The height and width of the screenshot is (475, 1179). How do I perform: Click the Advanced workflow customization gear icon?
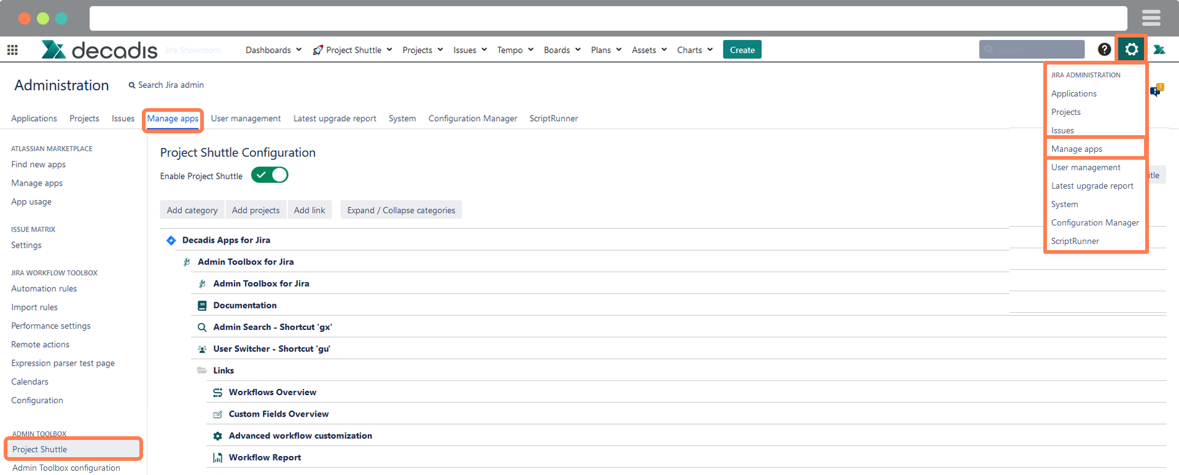217,436
